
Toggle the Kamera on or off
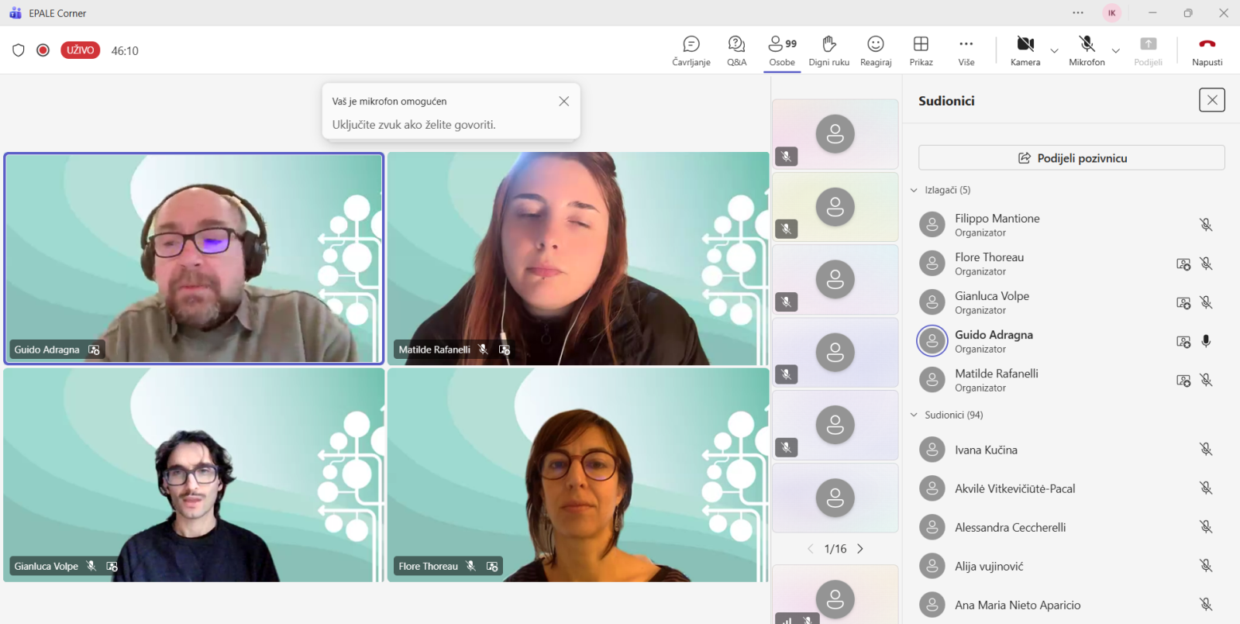(1025, 50)
